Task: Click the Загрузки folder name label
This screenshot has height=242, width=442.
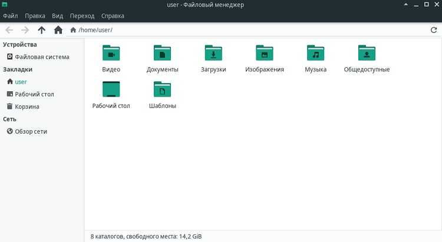Action: point(213,69)
